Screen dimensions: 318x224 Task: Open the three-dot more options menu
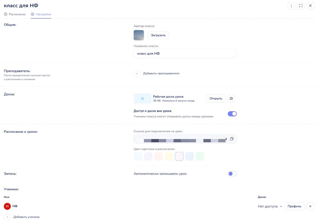(291, 6)
